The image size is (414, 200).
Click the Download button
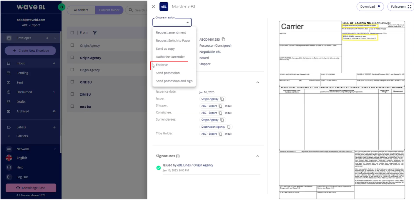(370, 6)
